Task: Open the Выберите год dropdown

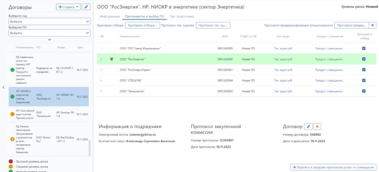Action: (49, 21)
